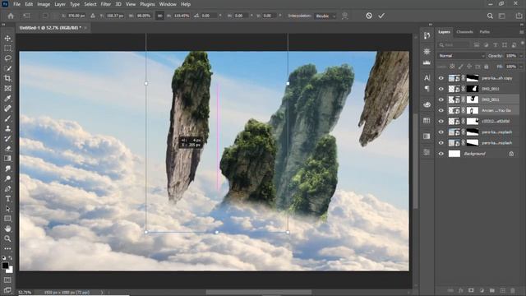Select the Lasso tool
This screenshot has width=526, height=296.
pos(7,58)
